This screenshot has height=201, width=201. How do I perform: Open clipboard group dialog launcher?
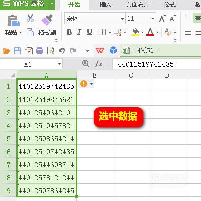click(56, 41)
